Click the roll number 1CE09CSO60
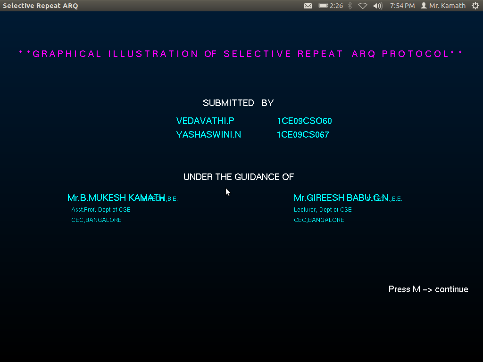The image size is (483, 362). [304, 121]
